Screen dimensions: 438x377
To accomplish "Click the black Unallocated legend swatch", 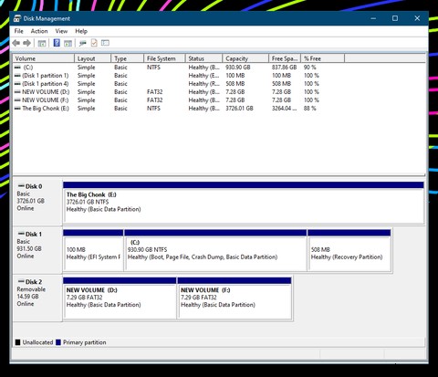I will click(x=17, y=342).
